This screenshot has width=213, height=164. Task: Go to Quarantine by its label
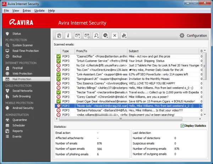[20, 120]
